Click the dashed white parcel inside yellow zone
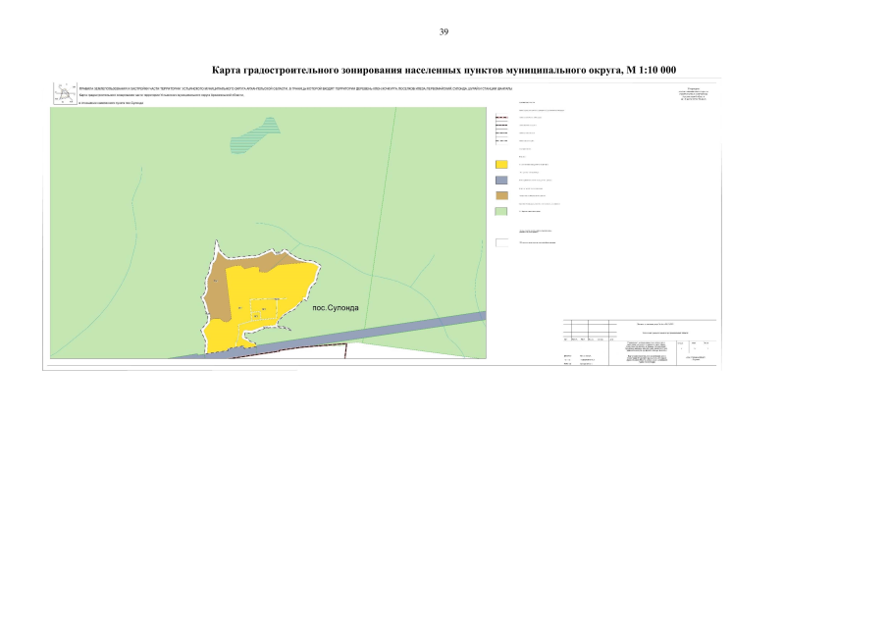Screen dimensions: 888x628 coord(265,310)
